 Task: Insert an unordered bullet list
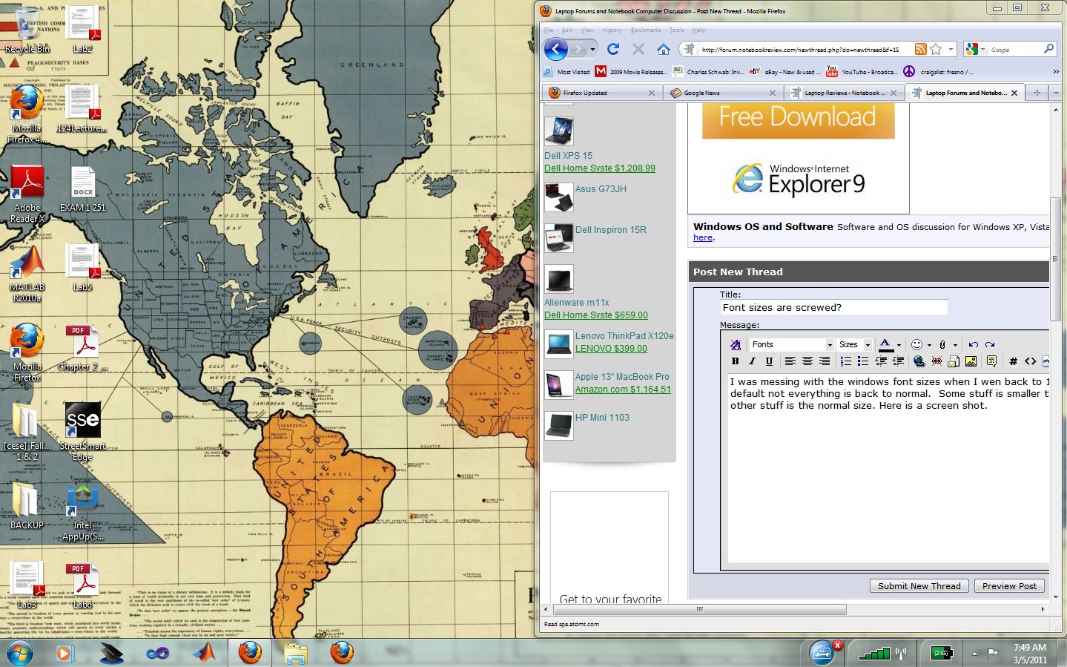(x=863, y=361)
